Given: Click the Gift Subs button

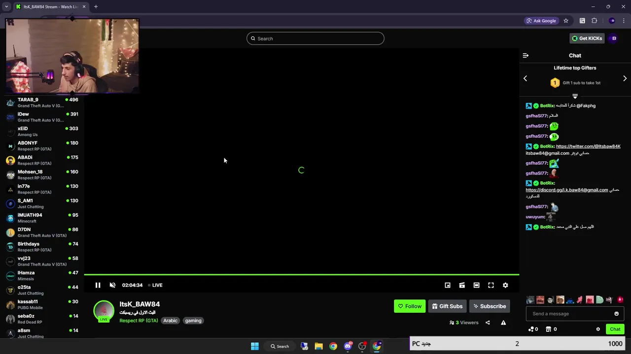Looking at the screenshot, I should [x=447, y=306].
